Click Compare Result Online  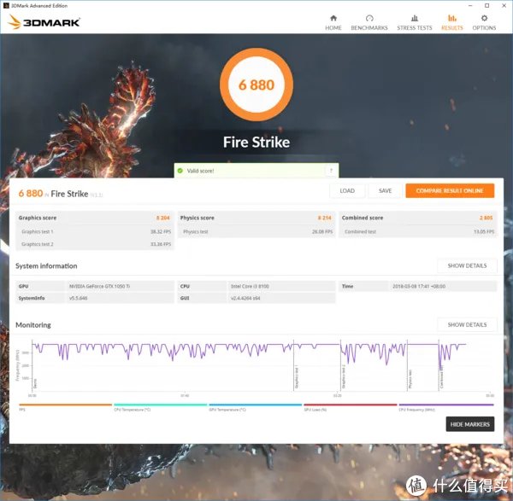coord(450,191)
